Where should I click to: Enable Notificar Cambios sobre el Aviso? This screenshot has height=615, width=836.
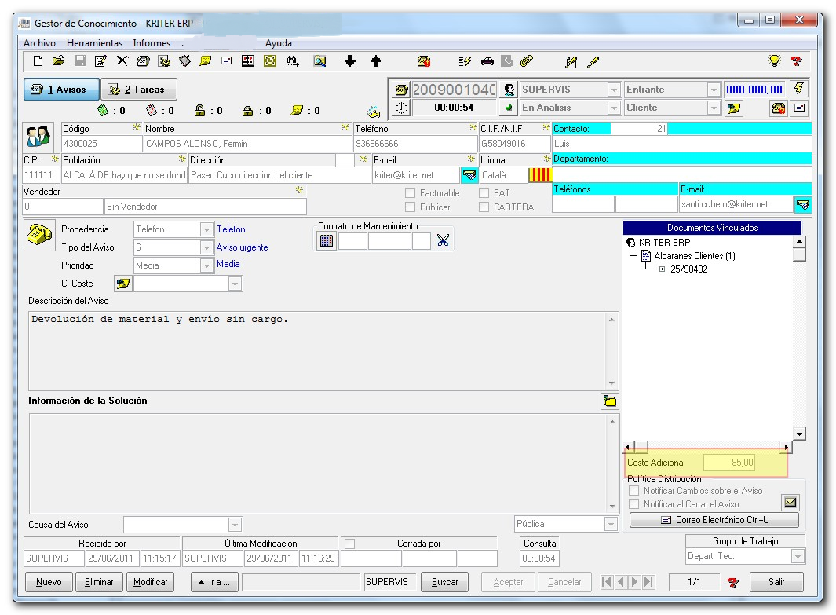pos(634,491)
